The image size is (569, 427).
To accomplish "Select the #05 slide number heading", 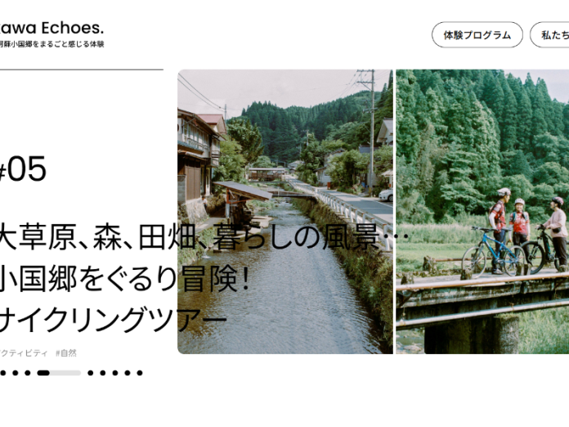I will coord(23,169).
